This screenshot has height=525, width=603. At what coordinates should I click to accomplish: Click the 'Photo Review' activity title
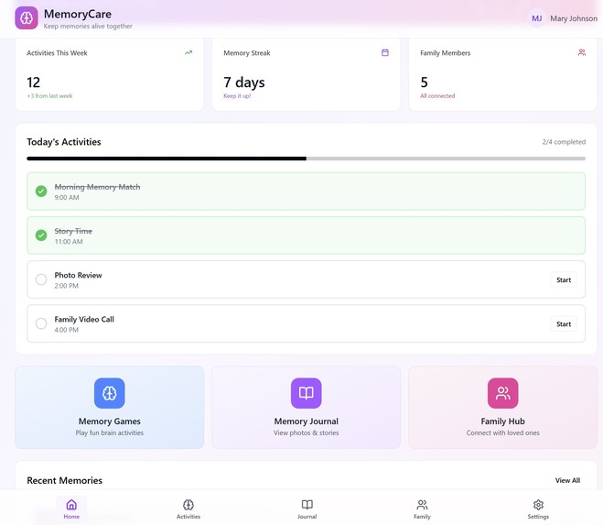78,275
